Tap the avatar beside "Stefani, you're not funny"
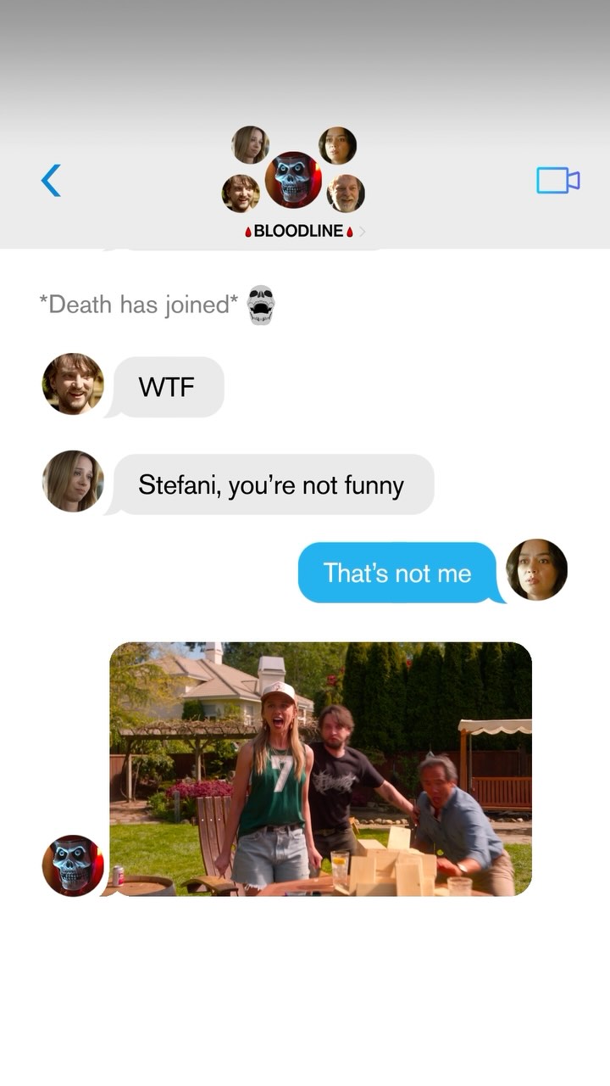 (x=73, y=481)
